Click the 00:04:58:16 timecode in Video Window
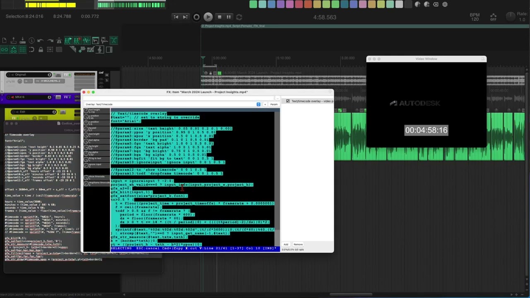Image resolution: width=530 pixels, height=298 pixels. coord(426,130)
